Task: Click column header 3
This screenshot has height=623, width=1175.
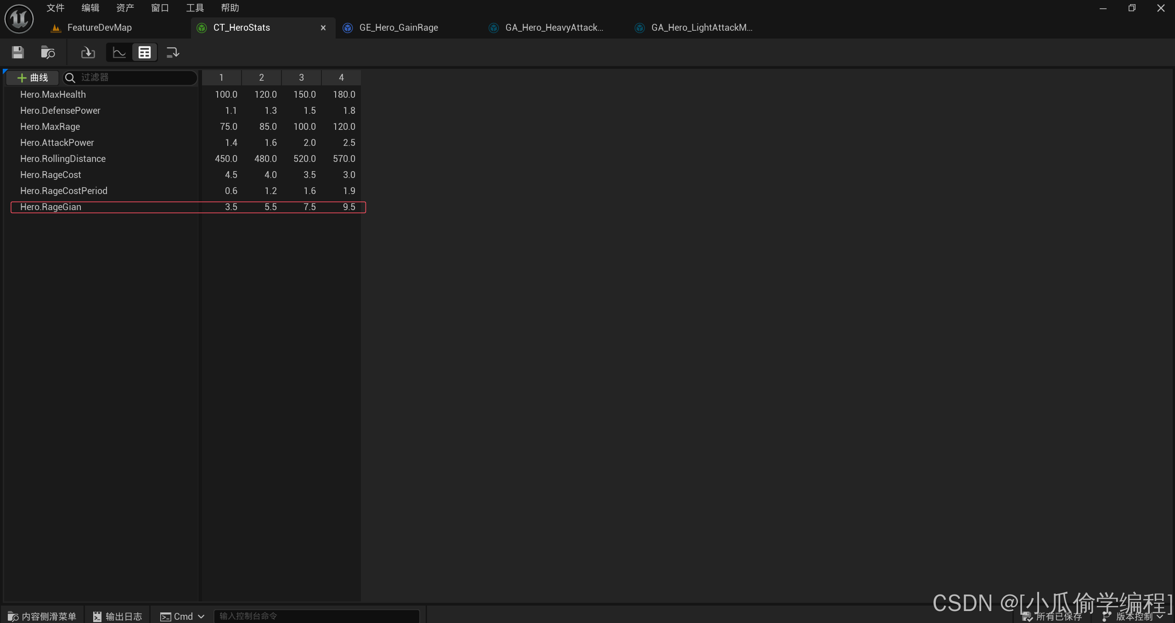Action: [301, 78]
